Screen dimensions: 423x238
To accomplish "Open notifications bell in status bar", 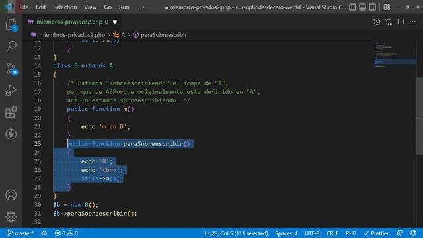I will (x=412, y=233).
